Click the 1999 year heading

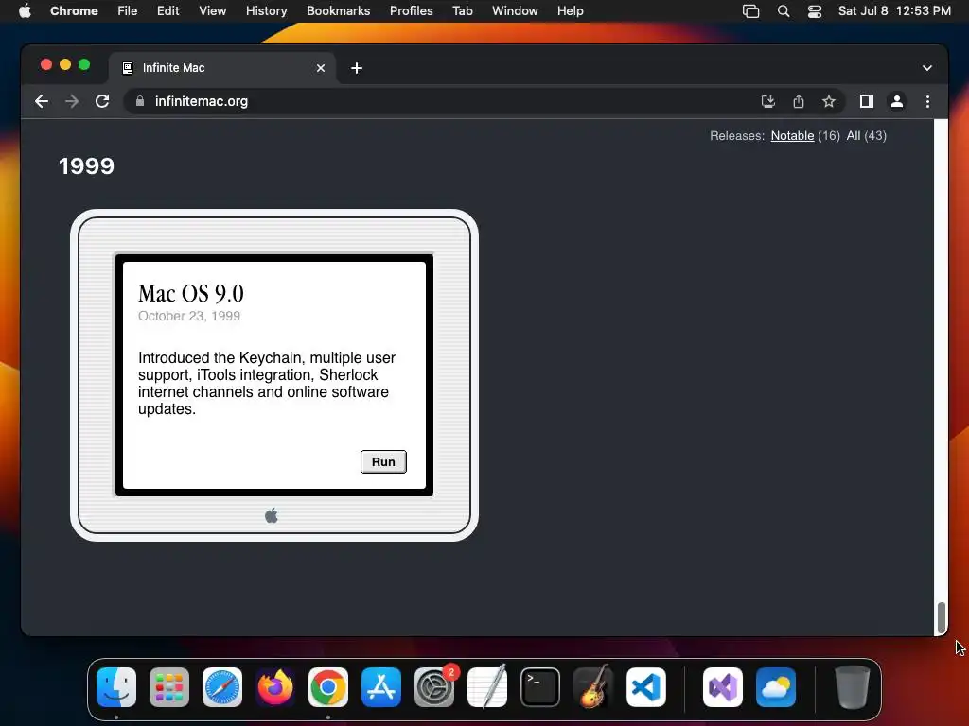coord(86,166)
